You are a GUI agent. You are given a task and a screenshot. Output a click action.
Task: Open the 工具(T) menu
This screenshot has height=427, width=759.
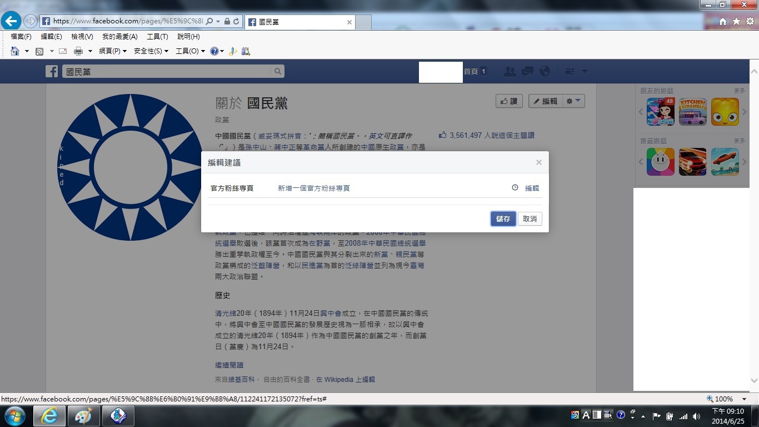click(x=157, y=37)
